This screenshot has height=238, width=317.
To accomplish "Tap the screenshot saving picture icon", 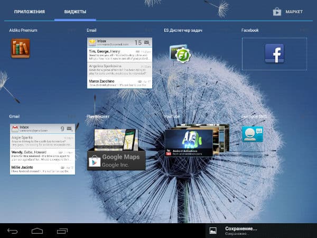I will click(213, 231).
